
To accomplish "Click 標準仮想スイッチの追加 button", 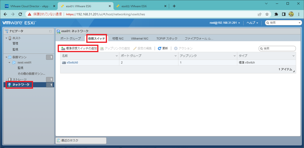I will pyautogui.click(x=79, y=48).
